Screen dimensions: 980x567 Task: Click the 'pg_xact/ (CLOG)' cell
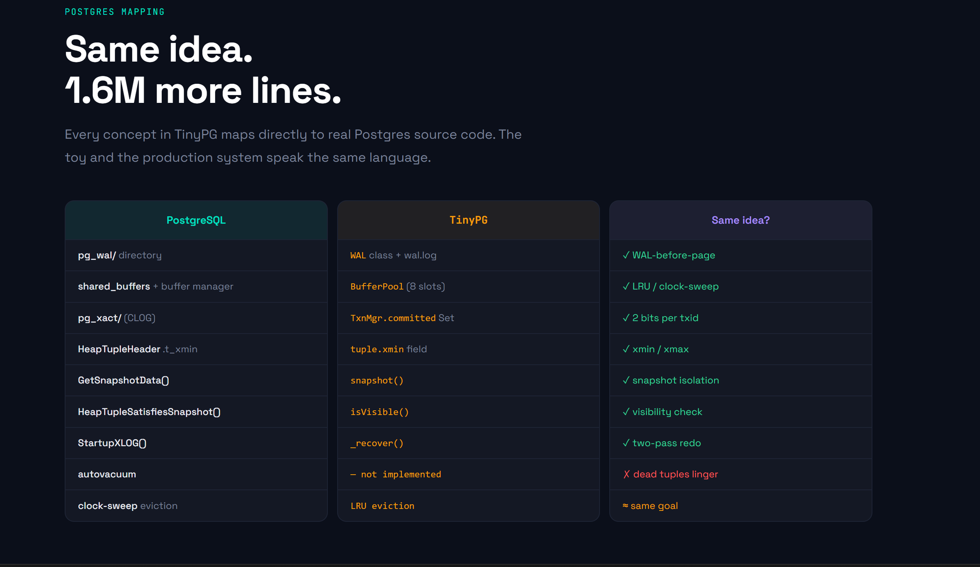click(x=196, y=318)
